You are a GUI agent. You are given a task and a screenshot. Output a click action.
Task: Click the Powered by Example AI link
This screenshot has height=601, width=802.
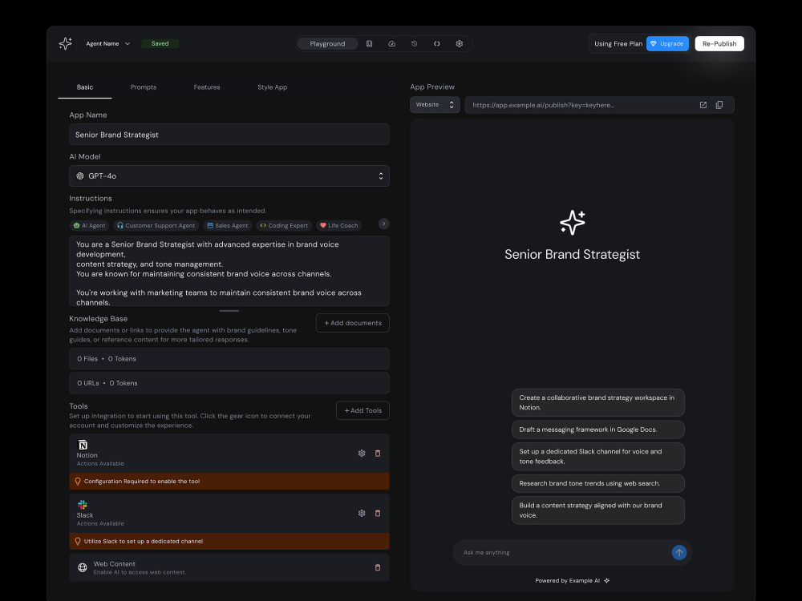[x=572, y=580]
